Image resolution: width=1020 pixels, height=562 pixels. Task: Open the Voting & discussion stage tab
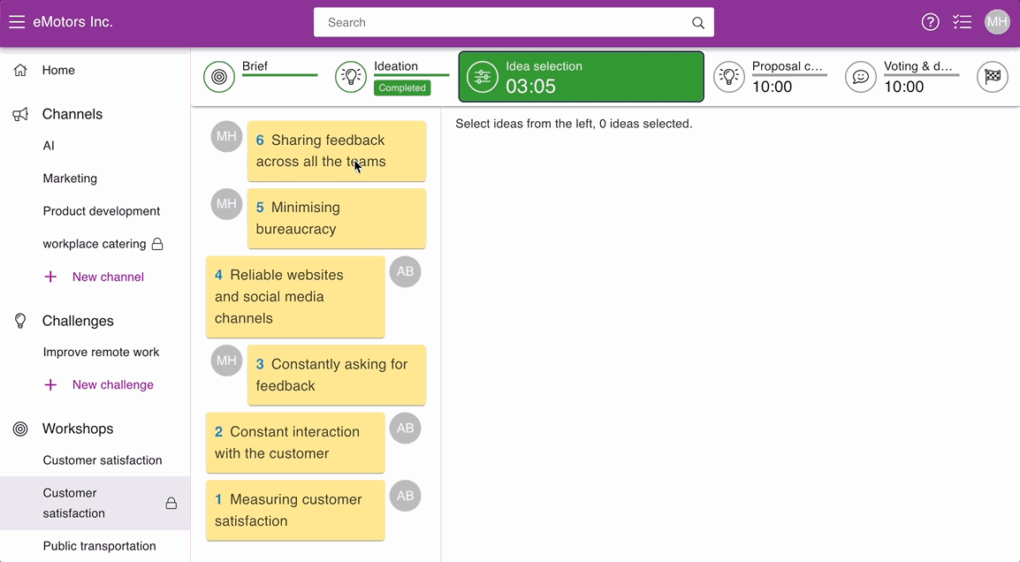pos(902,77)
